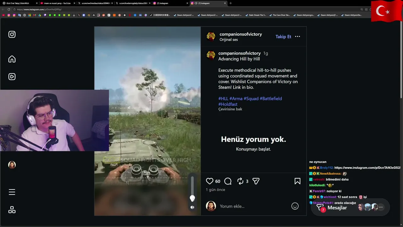
Task: Open the #Arma hashtag
Action: [236, 99]
